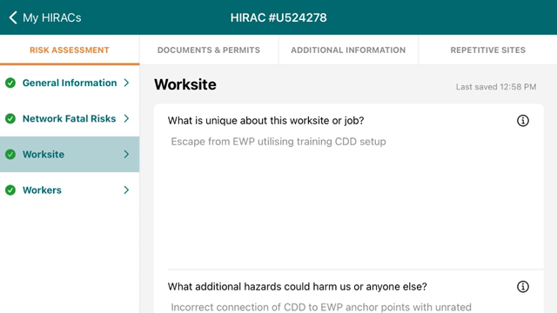This screenshot has height=313, width=557.
Task: Click green check beside Workers
Action: [10, 190]
